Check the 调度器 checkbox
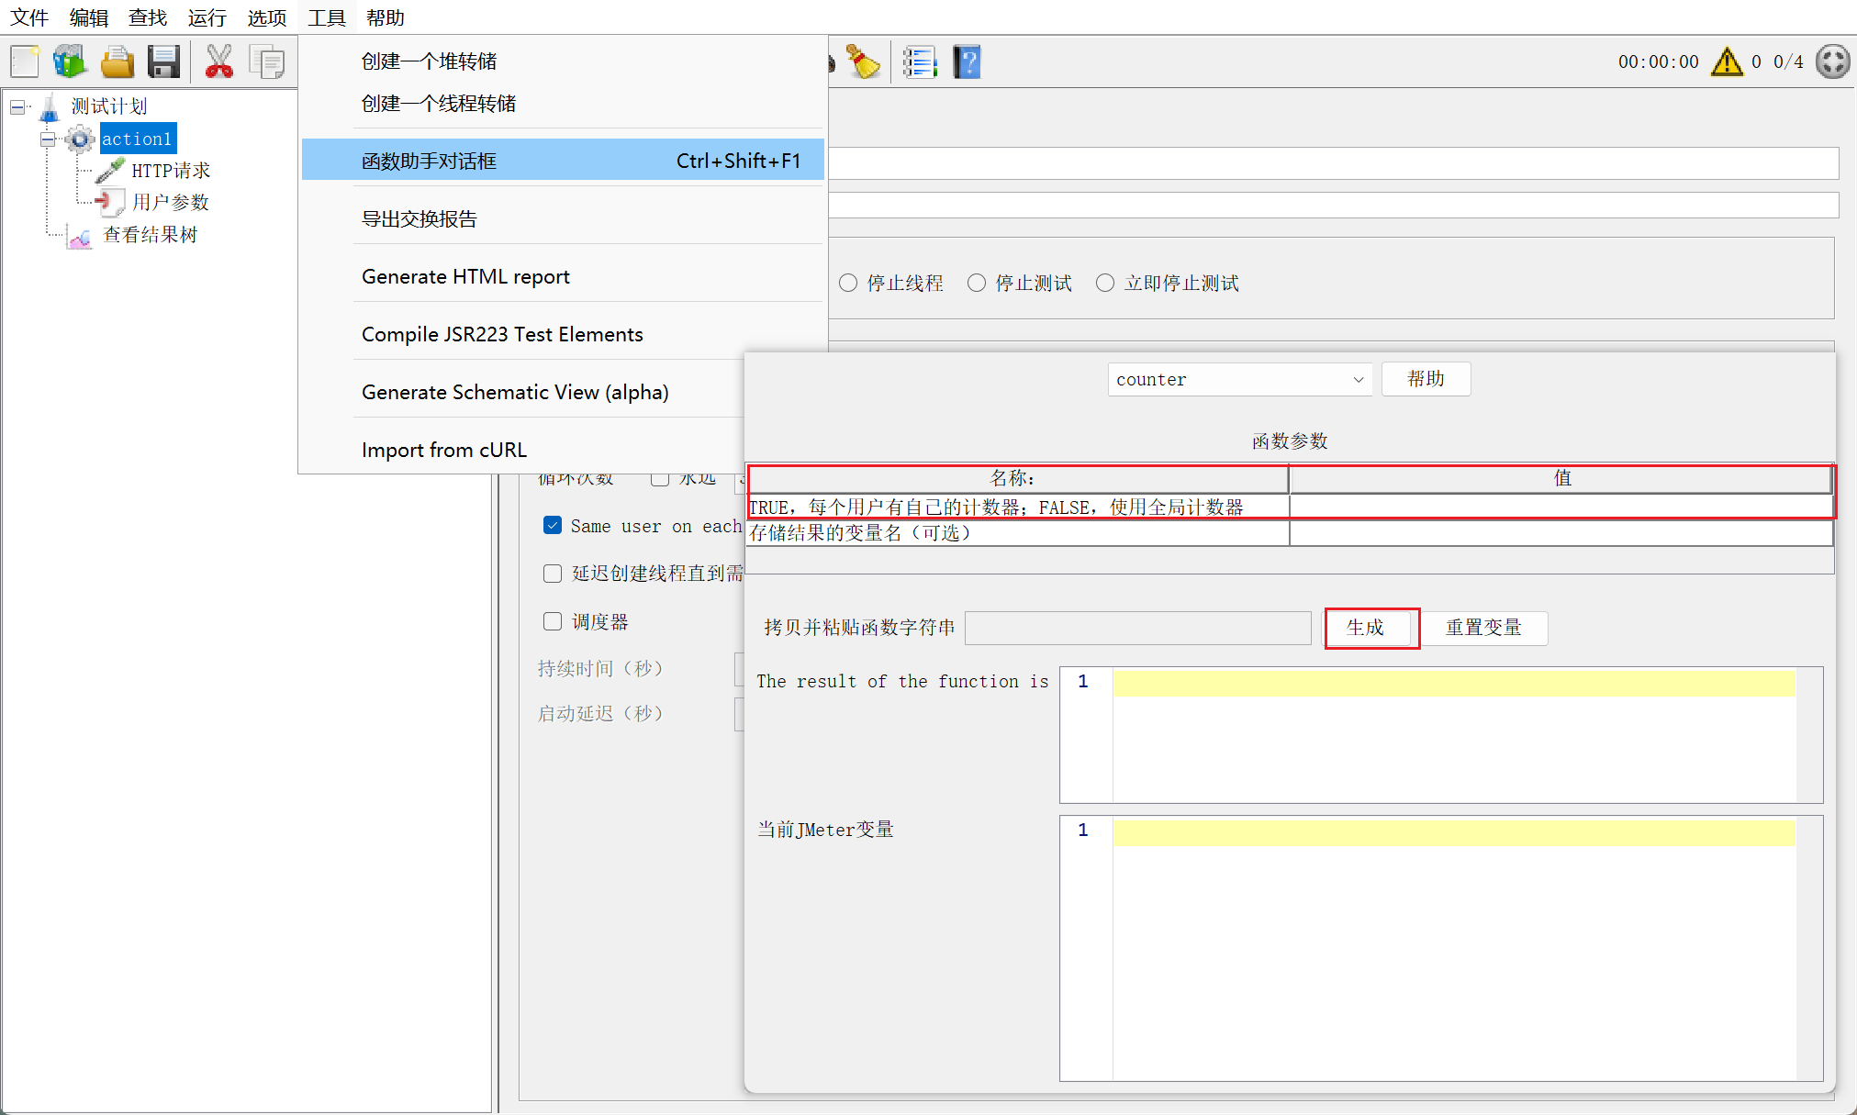This screenshot has width=1857, height=1115. point(553,622)
